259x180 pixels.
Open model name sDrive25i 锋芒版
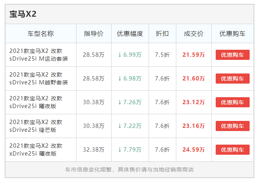(x=35, y=126)
